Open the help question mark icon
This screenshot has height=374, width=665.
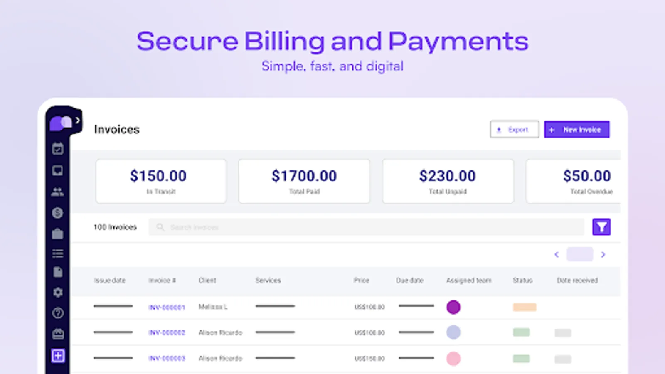pos(58,313)
